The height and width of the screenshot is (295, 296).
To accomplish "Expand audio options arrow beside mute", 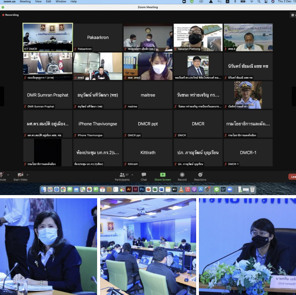I will point(8,175).
